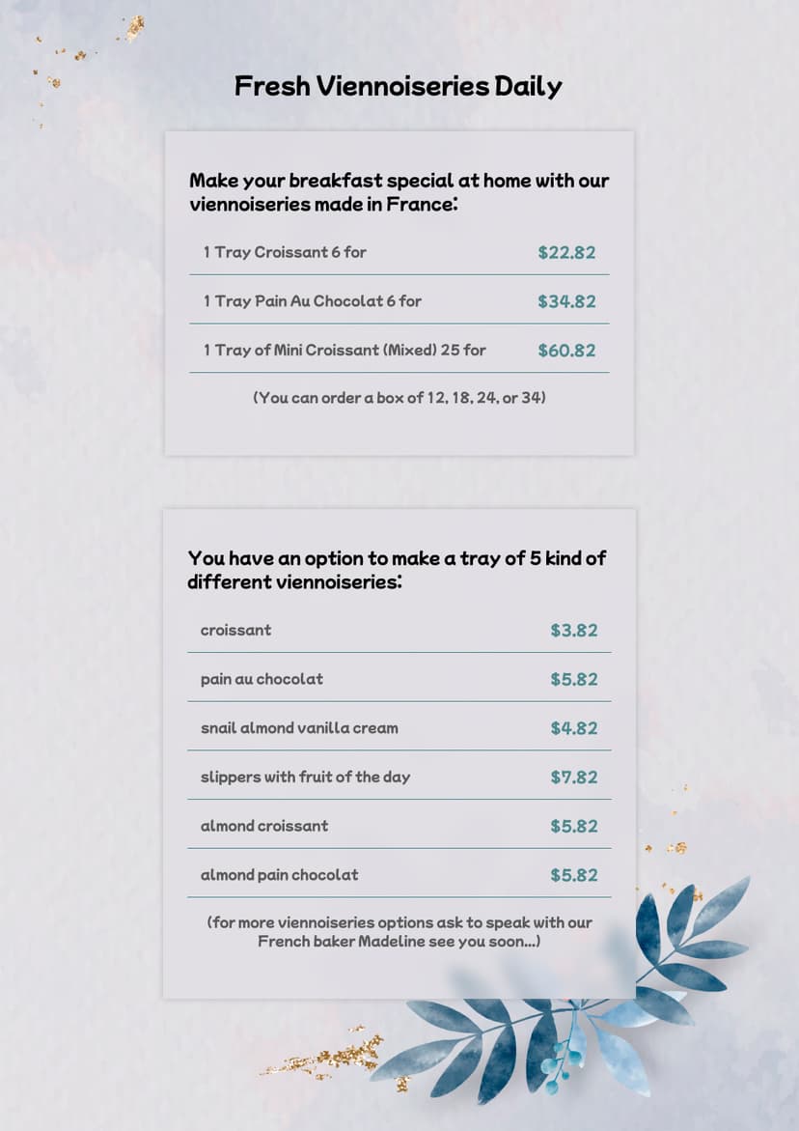Select the almond croissant item
This screenshot has height=1131, width=799.
[x=264, y=826]
